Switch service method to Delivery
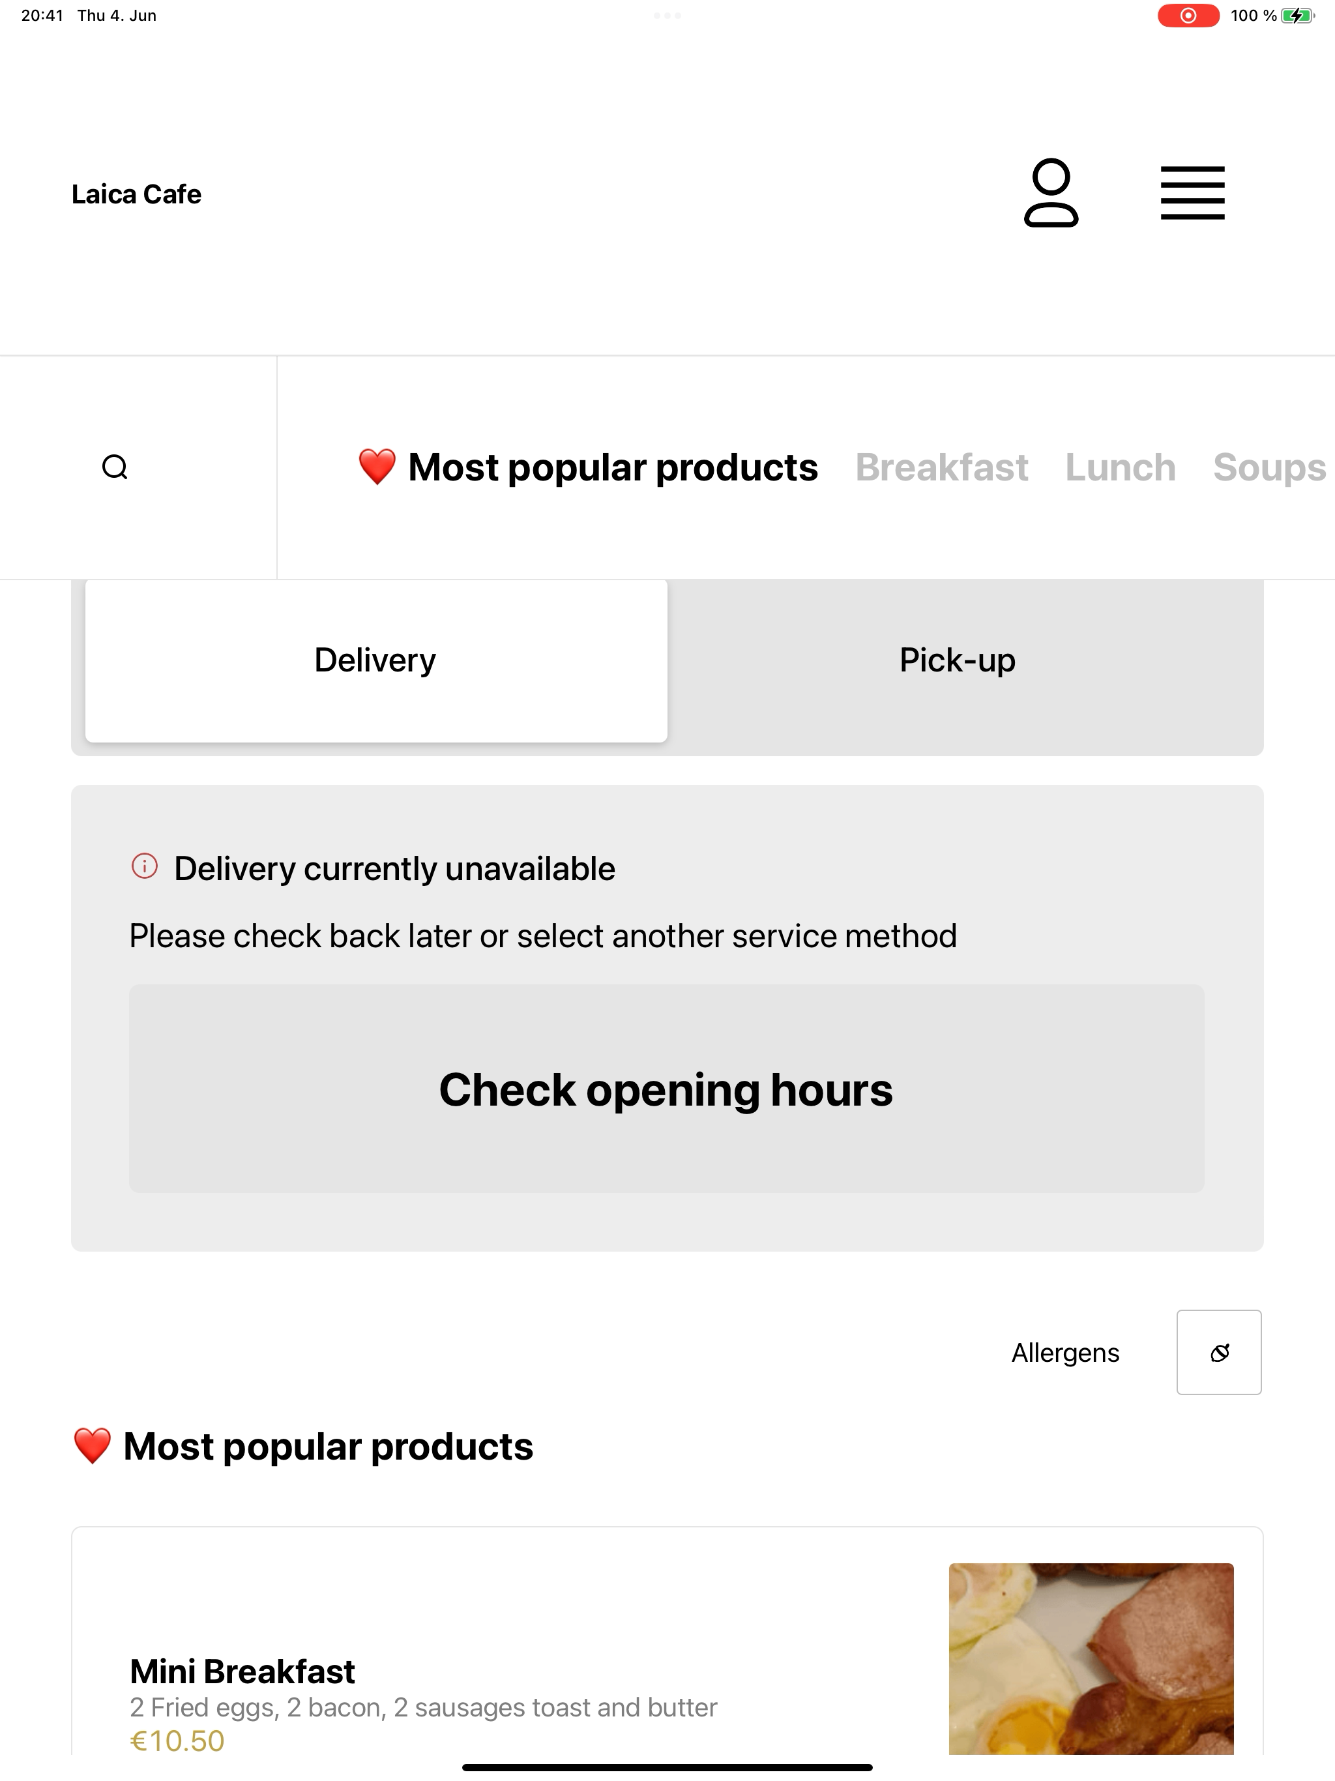The height and width of the screenshot is (1781, 1335). coord(376,660)
